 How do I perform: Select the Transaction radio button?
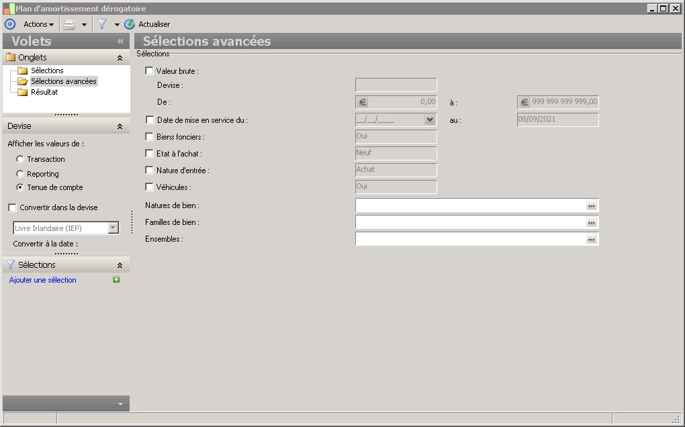coord(20,159)
